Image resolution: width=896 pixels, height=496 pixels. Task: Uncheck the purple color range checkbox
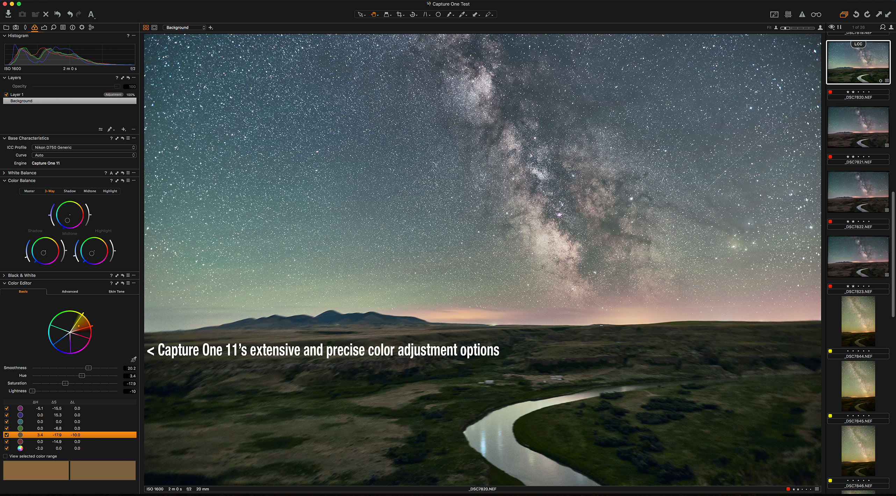point(7,408)
